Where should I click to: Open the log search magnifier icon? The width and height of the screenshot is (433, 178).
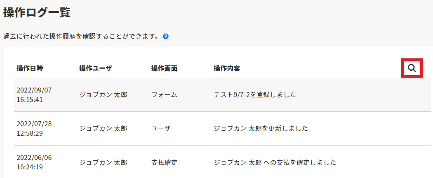click(412, 68)
